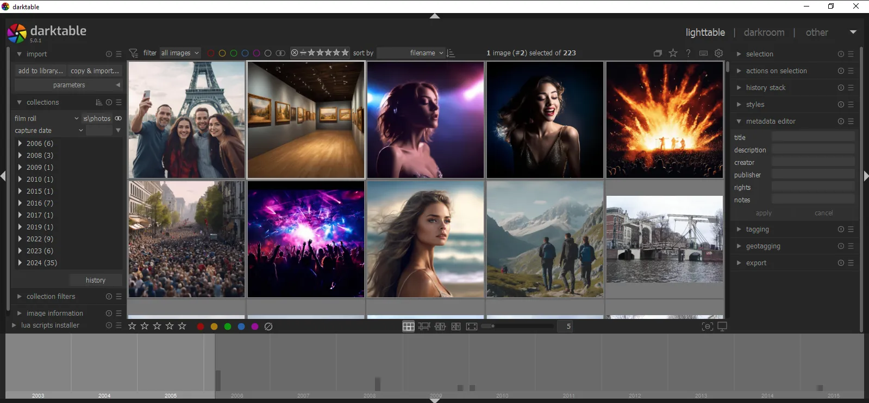This screenshot has height=403, width=869.
Task: Reset the import module parameters icon
Action: pyautogui.click(x=109, y=54)
